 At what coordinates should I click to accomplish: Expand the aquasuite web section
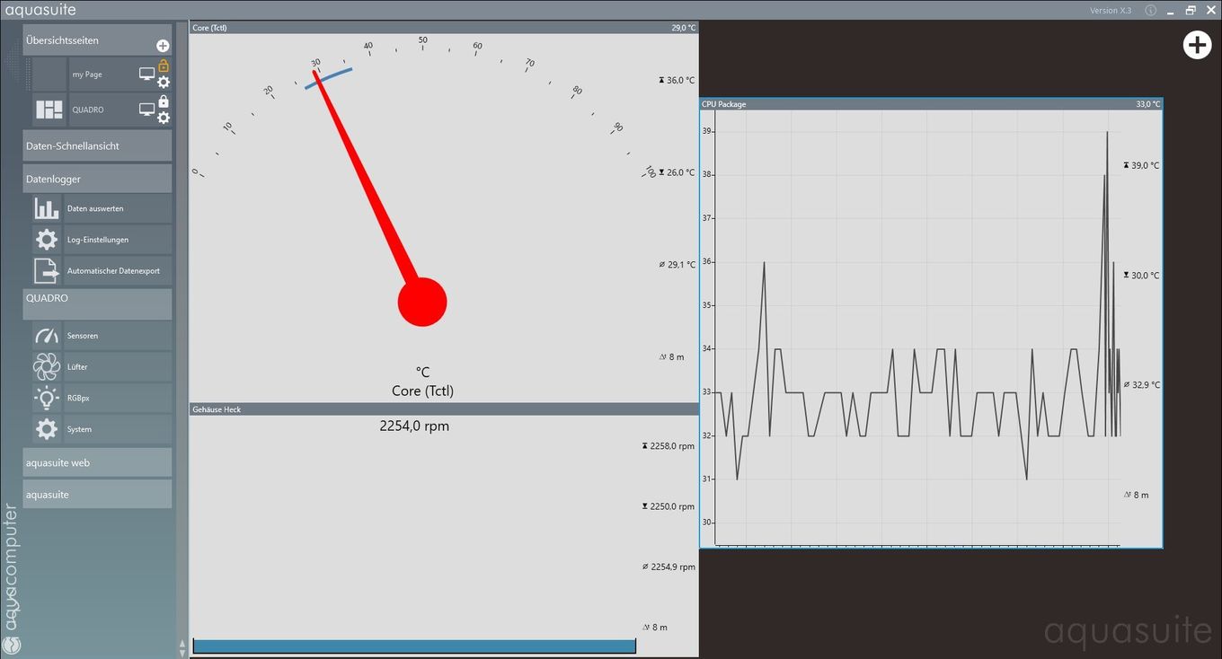(97, 462)
